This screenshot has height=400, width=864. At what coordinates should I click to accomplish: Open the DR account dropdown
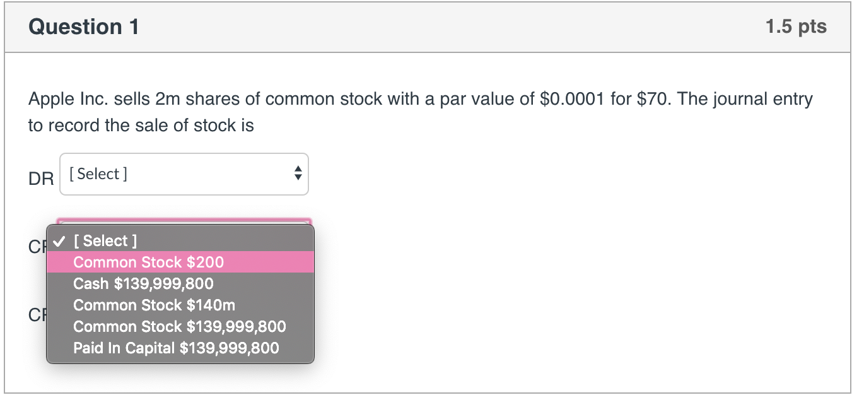click(183, 174)
